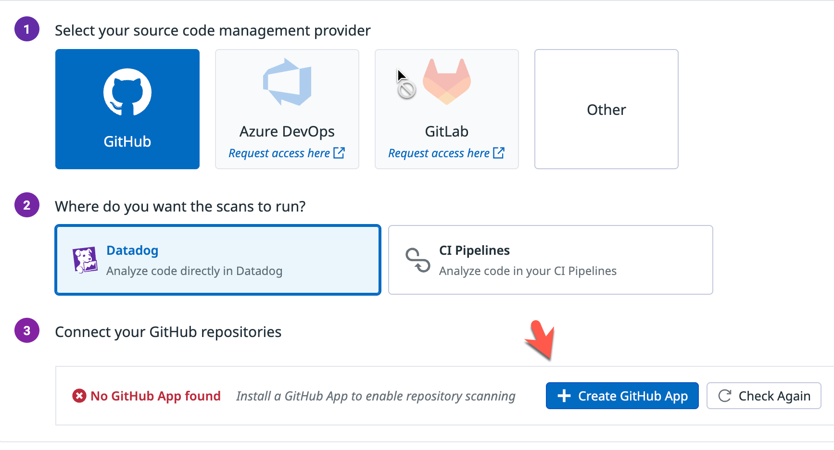Click the GitHub octocat logo
Viewport: 834px width, 450px height.
127,92
